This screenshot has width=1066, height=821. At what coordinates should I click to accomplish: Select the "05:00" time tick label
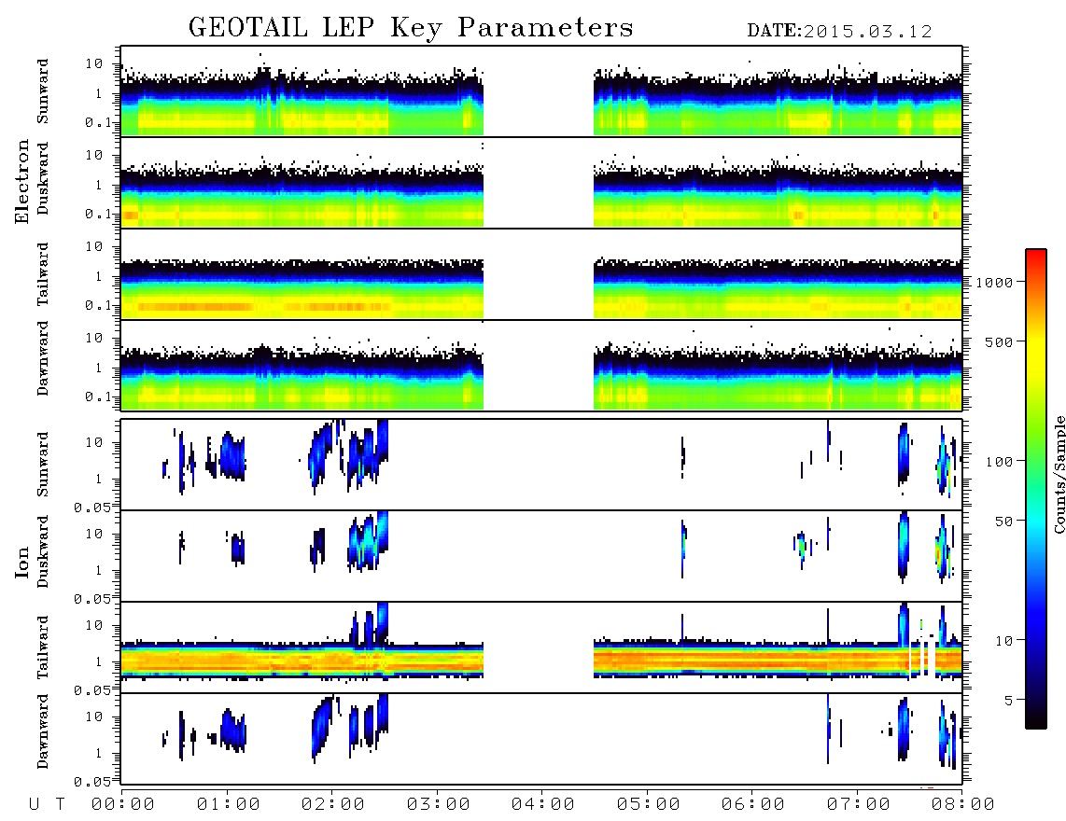[649, 805]
